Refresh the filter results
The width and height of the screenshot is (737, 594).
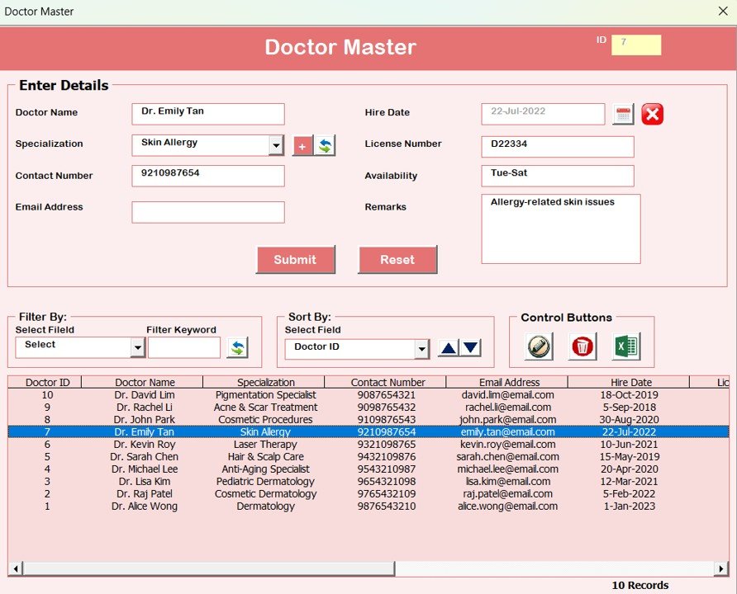click(x=237, y=347)
